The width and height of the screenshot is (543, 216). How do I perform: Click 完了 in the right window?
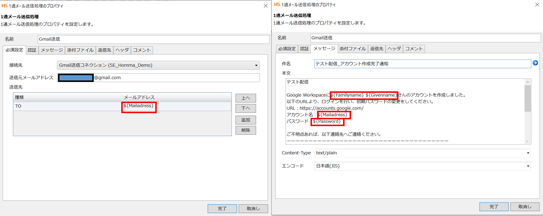(494, 207)
